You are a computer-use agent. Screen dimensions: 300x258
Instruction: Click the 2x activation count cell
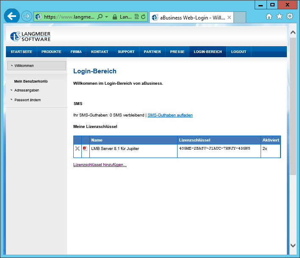point(270,151)
